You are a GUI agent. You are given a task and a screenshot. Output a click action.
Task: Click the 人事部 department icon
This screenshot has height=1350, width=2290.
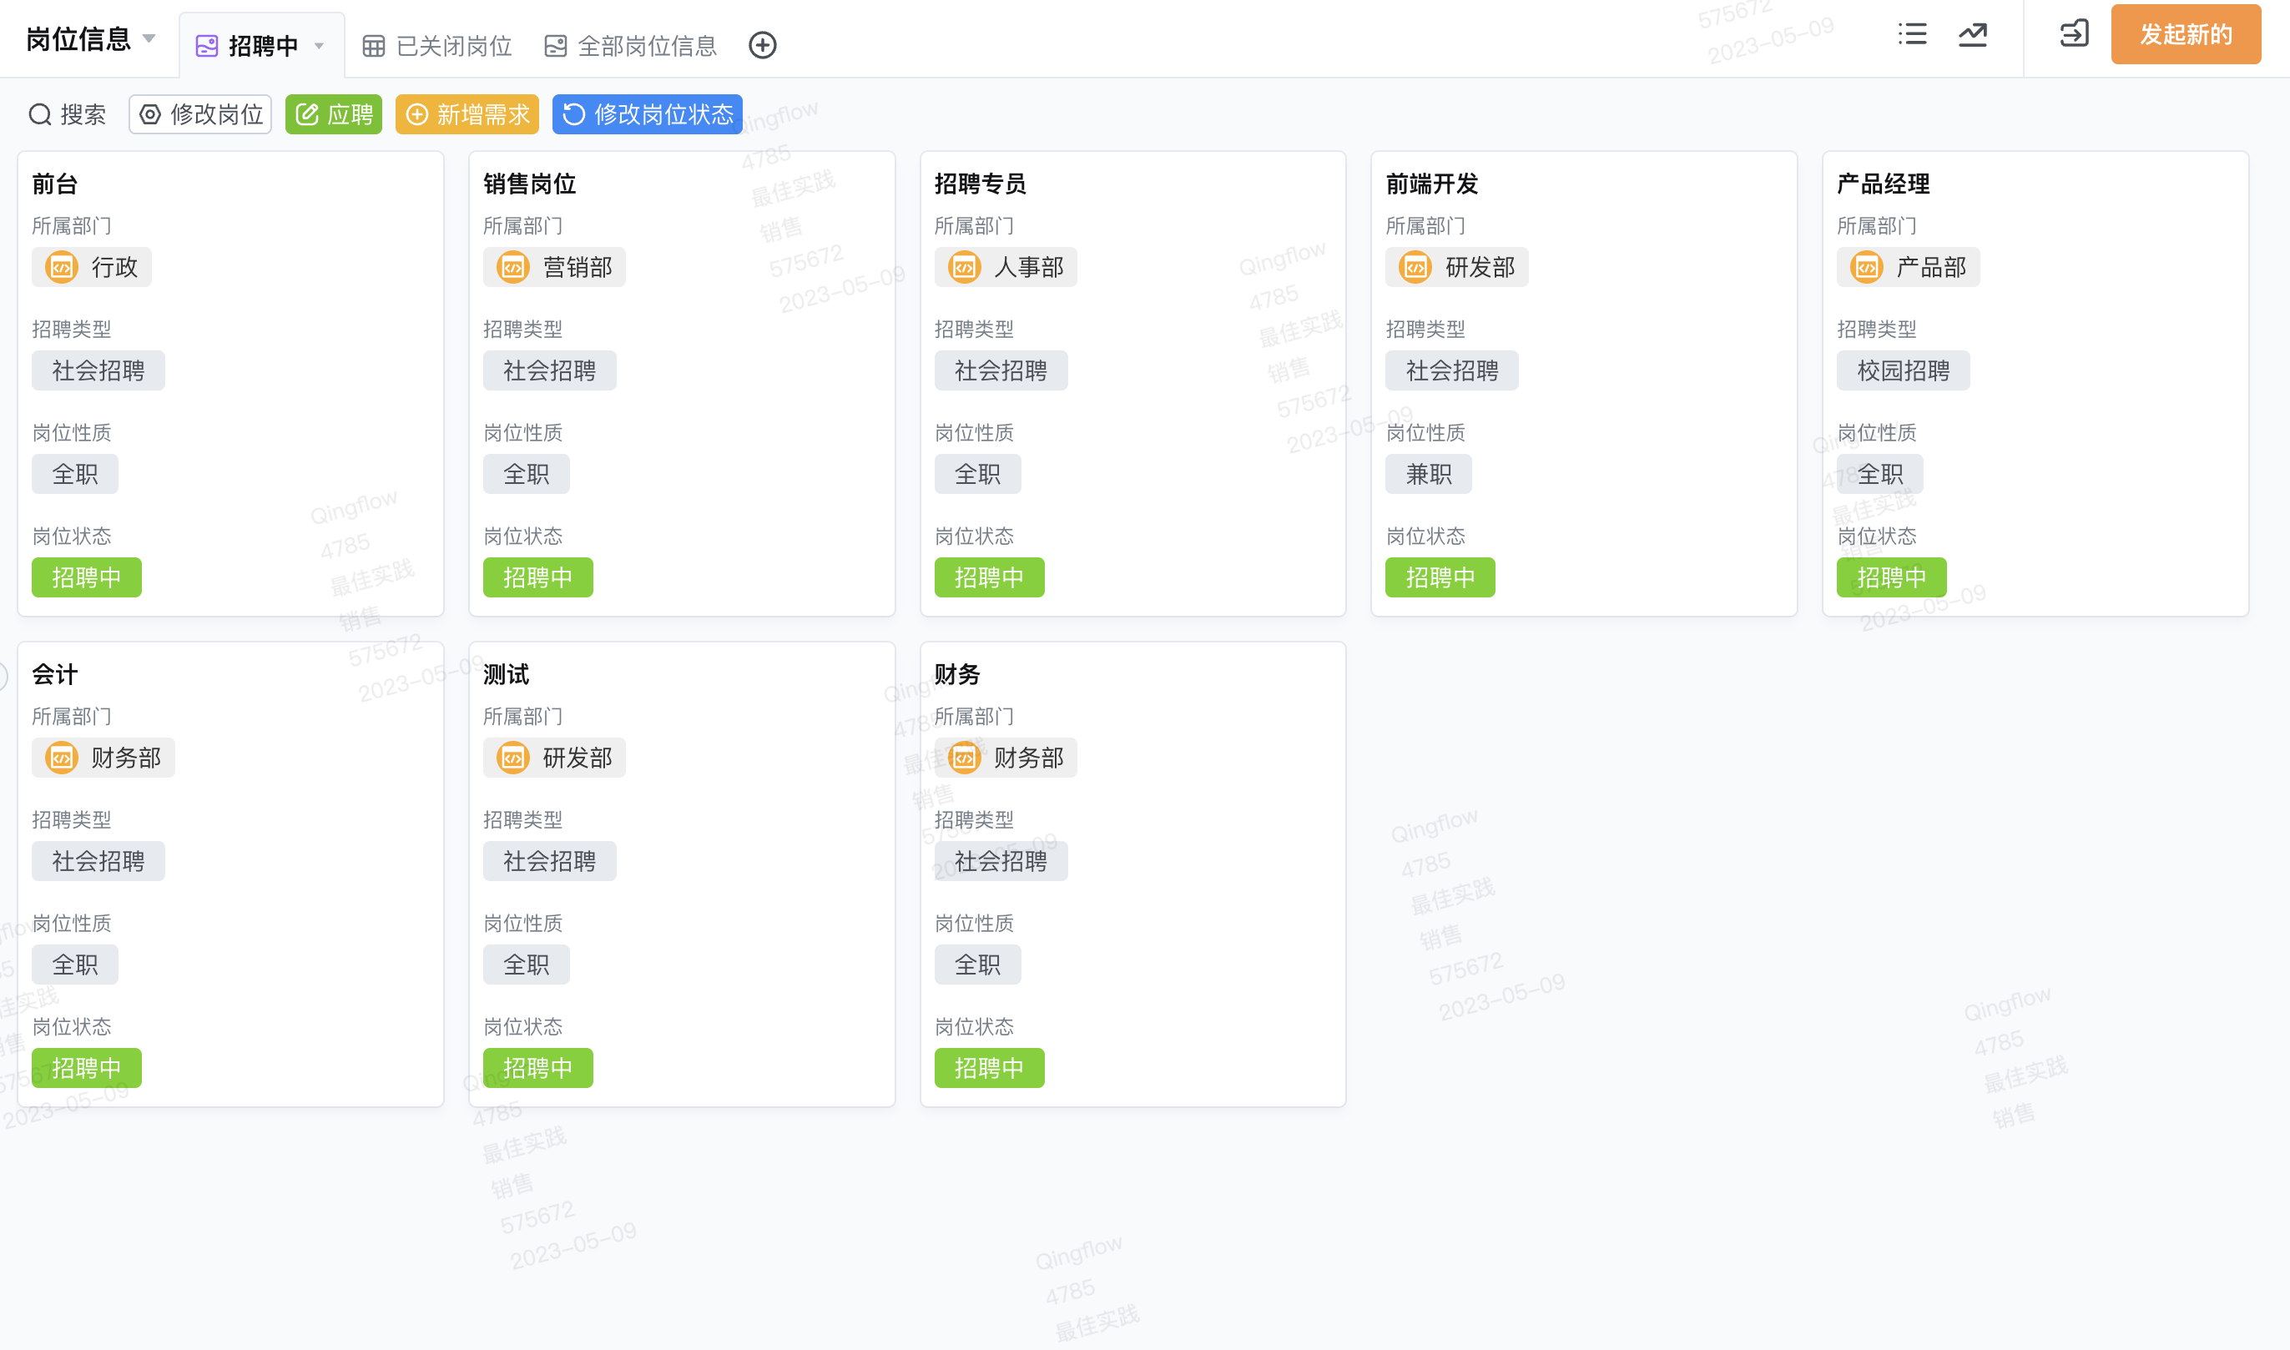(x=965, y=268)
